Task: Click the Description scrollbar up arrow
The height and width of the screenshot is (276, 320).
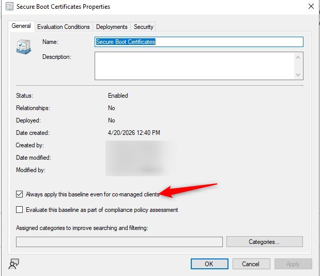Action: tap(298, 57)
